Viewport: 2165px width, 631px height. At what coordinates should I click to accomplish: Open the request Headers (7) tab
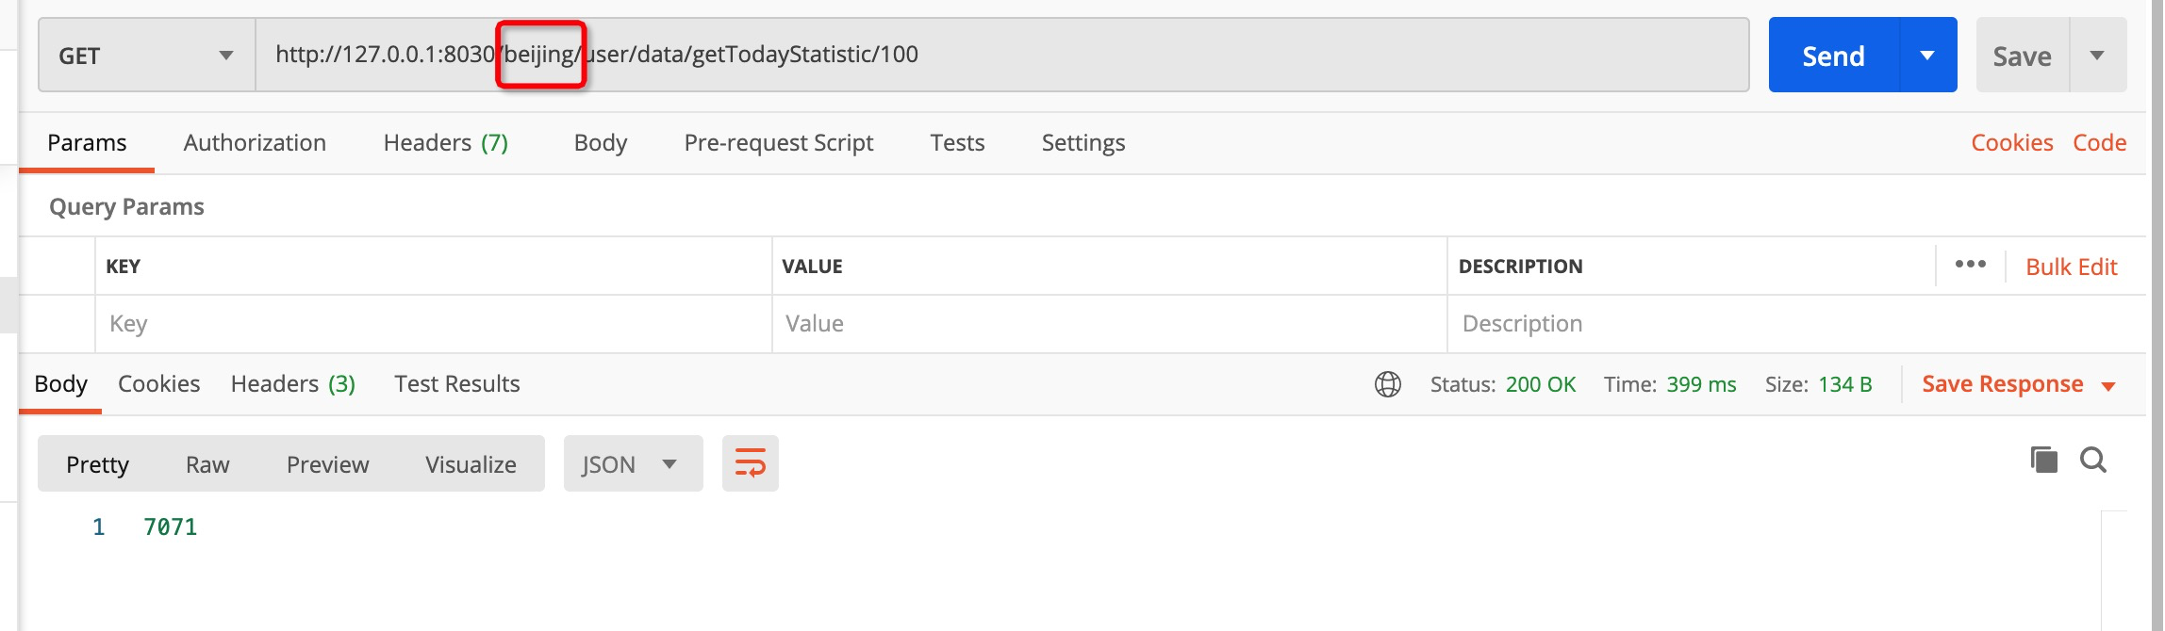(445, 143)
